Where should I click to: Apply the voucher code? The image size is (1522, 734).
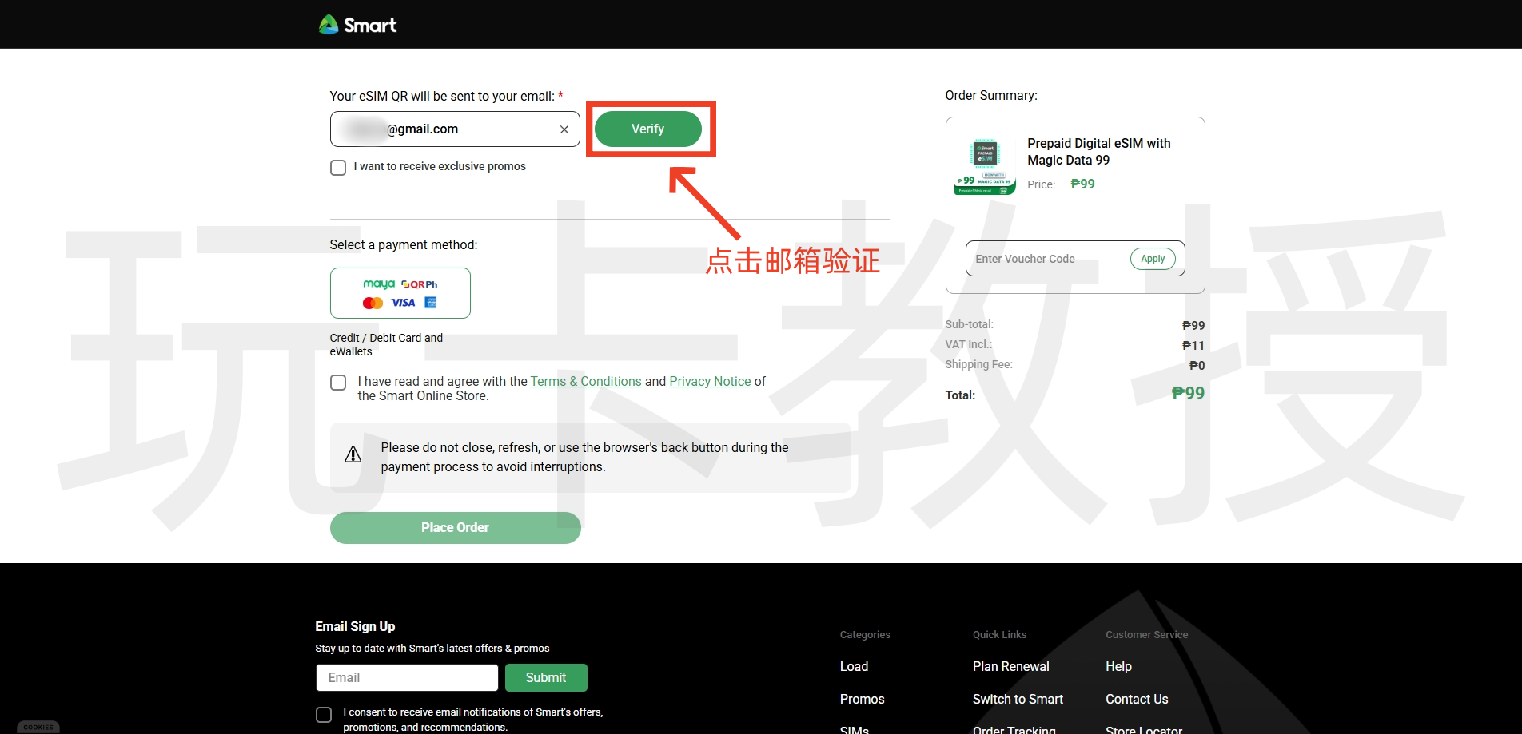tap(1153, 259)
